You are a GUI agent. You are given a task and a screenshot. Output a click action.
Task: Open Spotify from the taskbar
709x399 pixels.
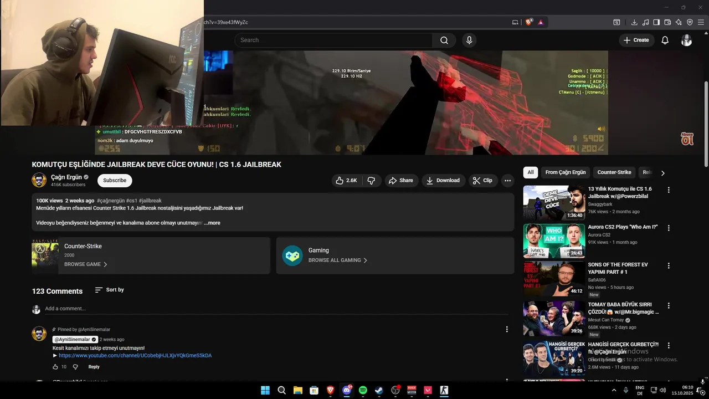pyautogui.click(x=363, y=390)
